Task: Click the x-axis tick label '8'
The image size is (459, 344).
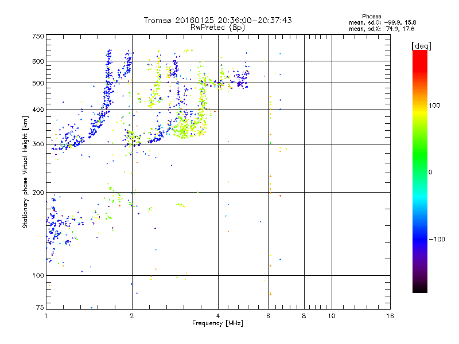Action: pos(304,316)
